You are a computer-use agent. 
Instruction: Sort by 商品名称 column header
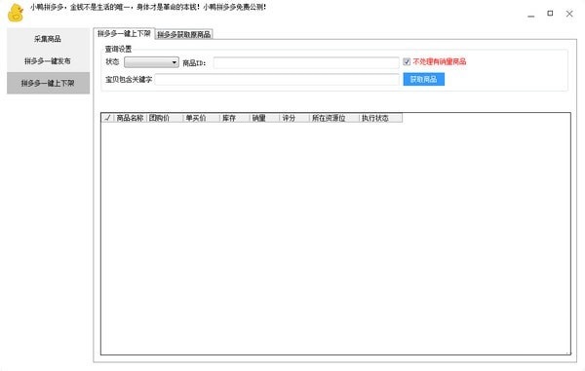pyautogui.click(x=131, y=118)
